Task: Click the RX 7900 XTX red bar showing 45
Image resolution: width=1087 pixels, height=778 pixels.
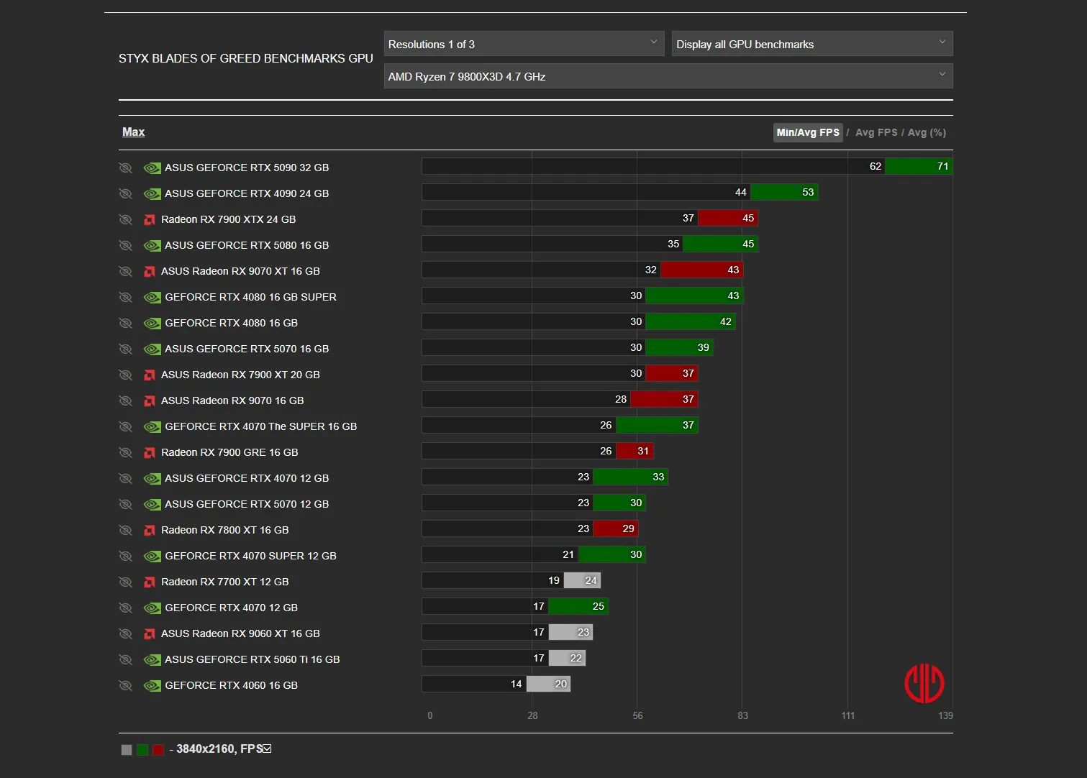Action: click(728, 218)
